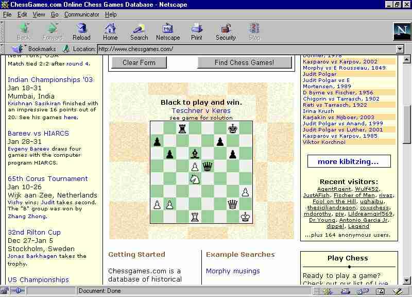
Task: Open Chigorin vs Tarrasch, 1902 link
Action: pos(341,98)
